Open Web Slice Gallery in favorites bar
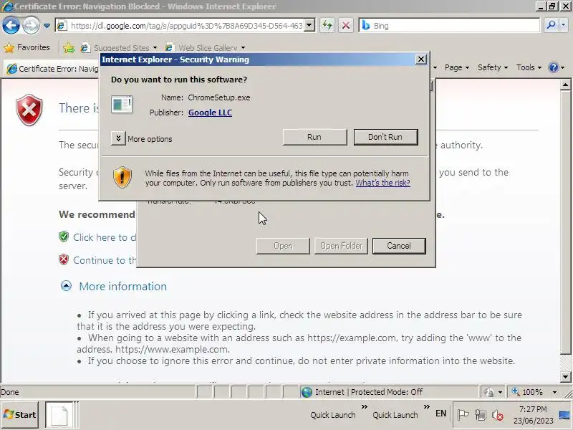This screenshot has width=573, height=430. (x=206, y=48)
